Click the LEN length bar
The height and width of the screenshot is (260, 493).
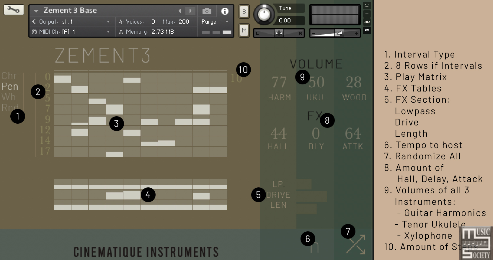coord(307,209)
